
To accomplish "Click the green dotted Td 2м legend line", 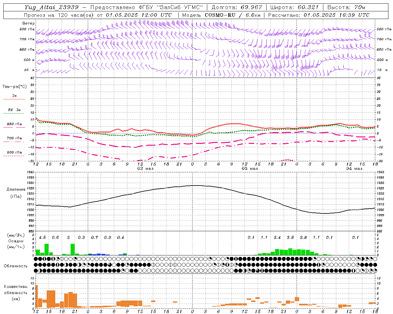I will (x=14, y=113).
